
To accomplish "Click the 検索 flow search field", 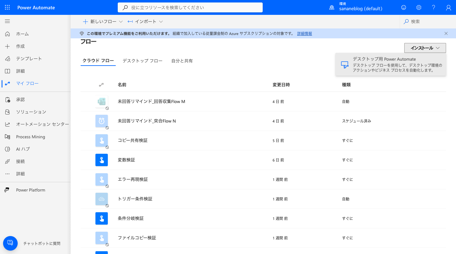I will pos(428,22).
